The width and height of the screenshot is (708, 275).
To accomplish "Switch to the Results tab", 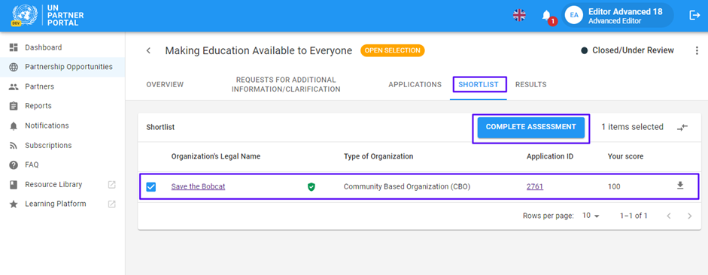I will [x=531, y=84].
